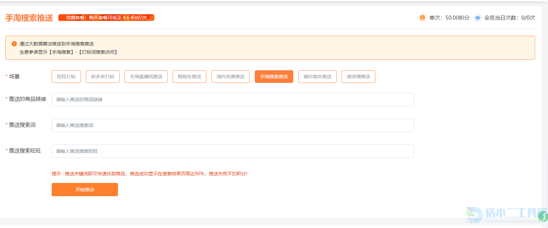Open the 优惠套餐 promotion banner
548x228 pixels.
click(106, 18)
